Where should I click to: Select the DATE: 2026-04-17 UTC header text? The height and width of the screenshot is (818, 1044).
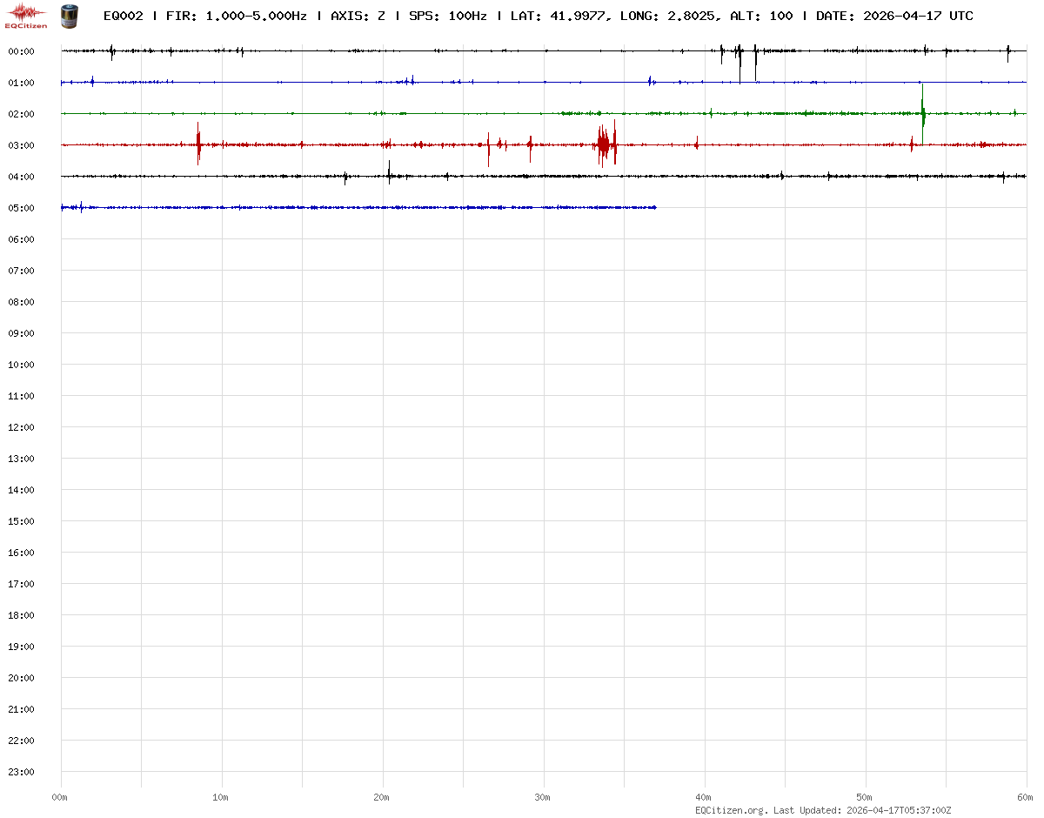tap(894, 16)
